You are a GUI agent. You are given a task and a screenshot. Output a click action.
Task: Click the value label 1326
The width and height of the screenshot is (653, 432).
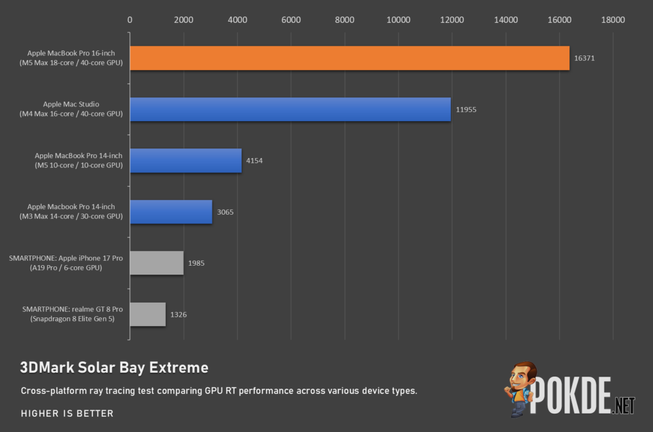179,315
